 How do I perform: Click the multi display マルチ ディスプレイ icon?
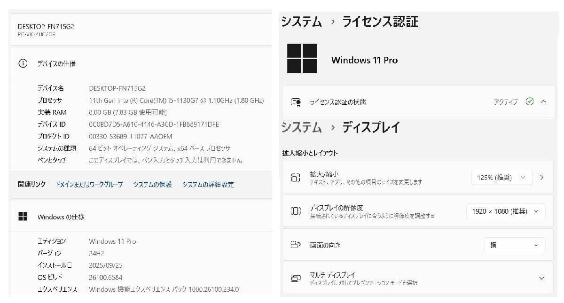point(296,278)
